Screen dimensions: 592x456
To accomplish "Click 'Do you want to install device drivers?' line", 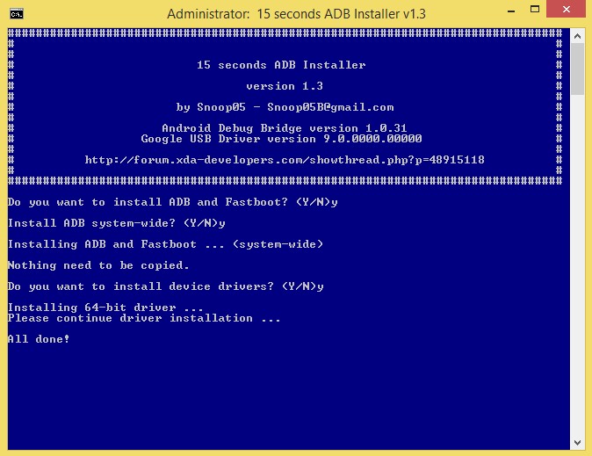I will click(x=166, y=286).
